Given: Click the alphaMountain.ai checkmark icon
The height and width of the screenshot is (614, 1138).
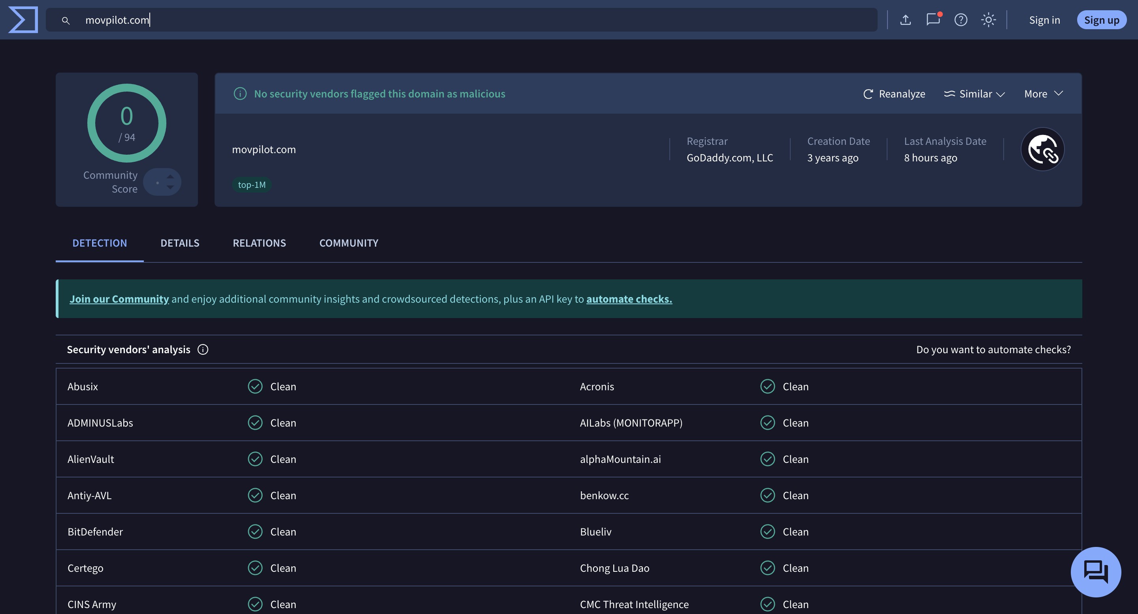Looking at the screenshot, I should point(767,459).
